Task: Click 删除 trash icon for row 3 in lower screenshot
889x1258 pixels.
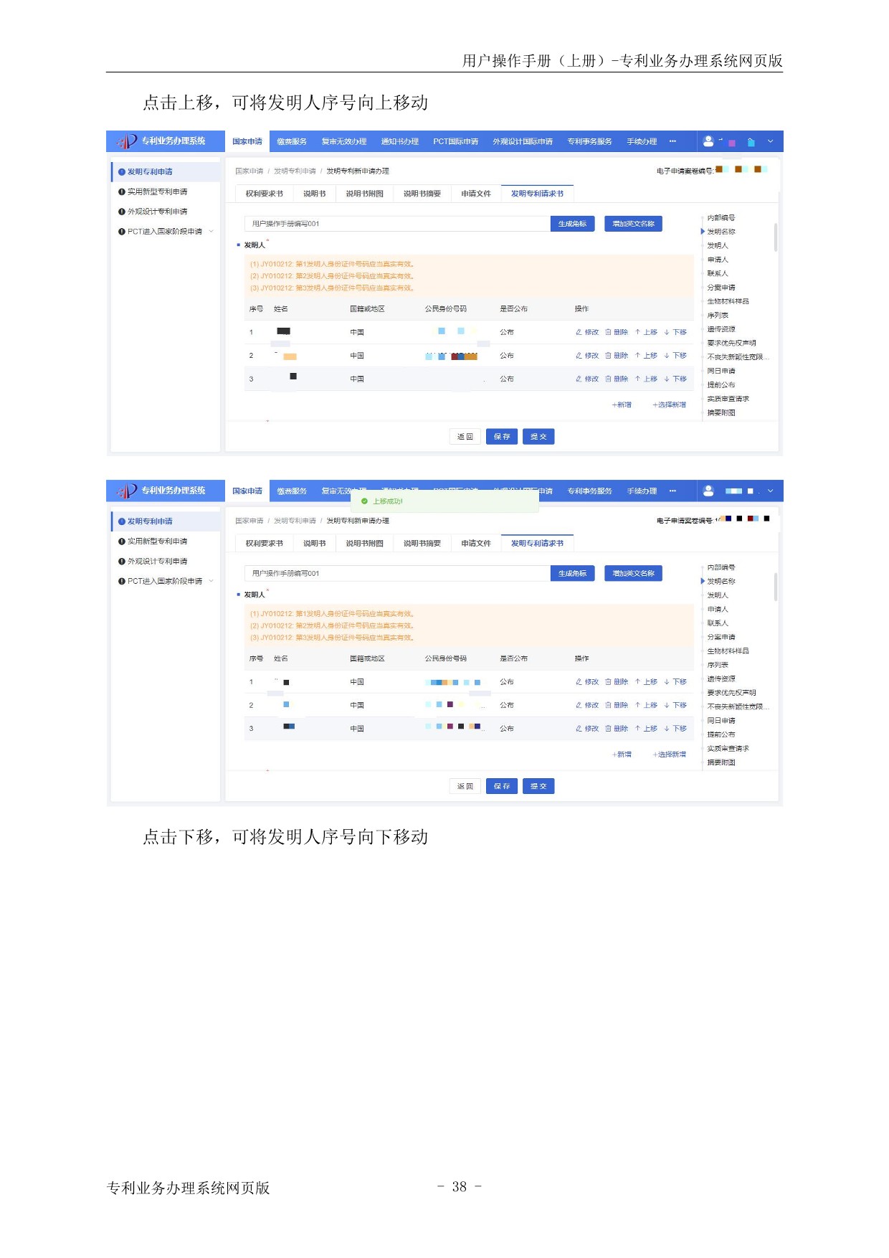Action: tap(608, 729)
